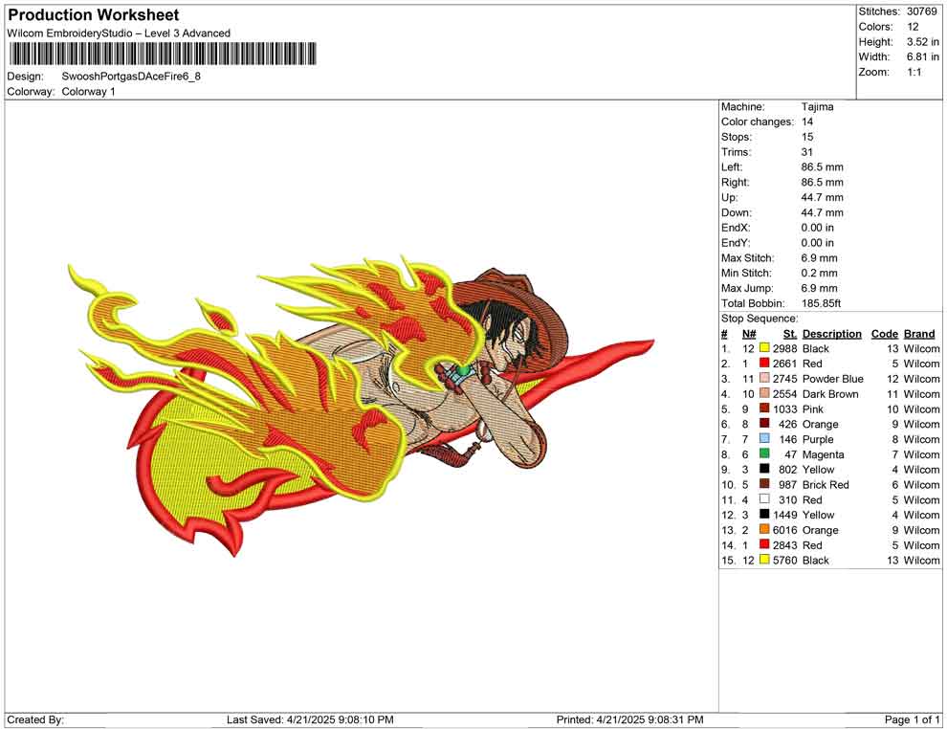Click the Tajima machine name field
Viewport: 947px width, 729px height.
(x=819, y=106)
